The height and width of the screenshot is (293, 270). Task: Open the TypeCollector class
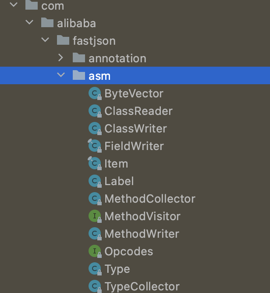tap(142, 286)
